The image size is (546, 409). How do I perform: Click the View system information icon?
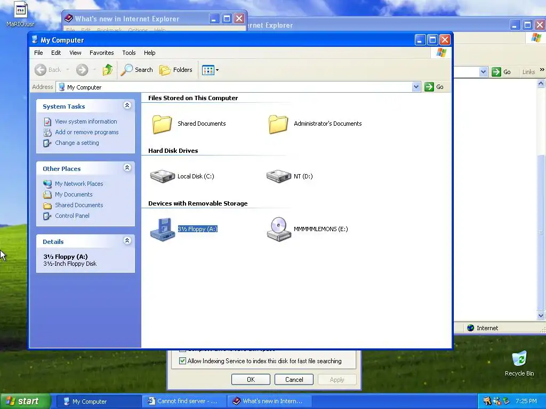[47, 122]
